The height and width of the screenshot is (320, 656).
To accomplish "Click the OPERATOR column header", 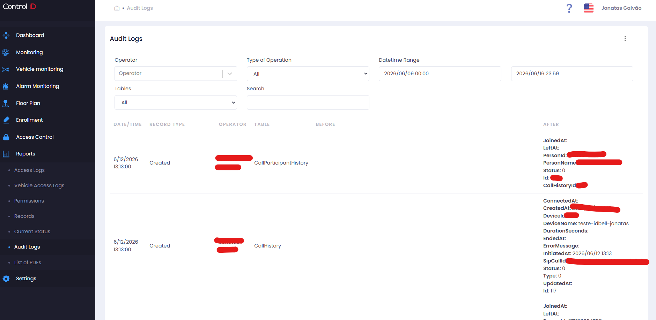I will pyautogui.click(x=233, y=124).
